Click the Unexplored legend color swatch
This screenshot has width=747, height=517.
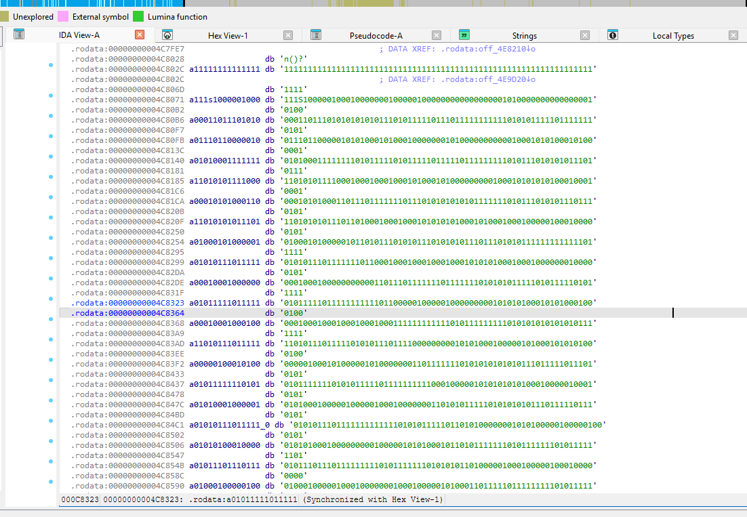[4, 17]
